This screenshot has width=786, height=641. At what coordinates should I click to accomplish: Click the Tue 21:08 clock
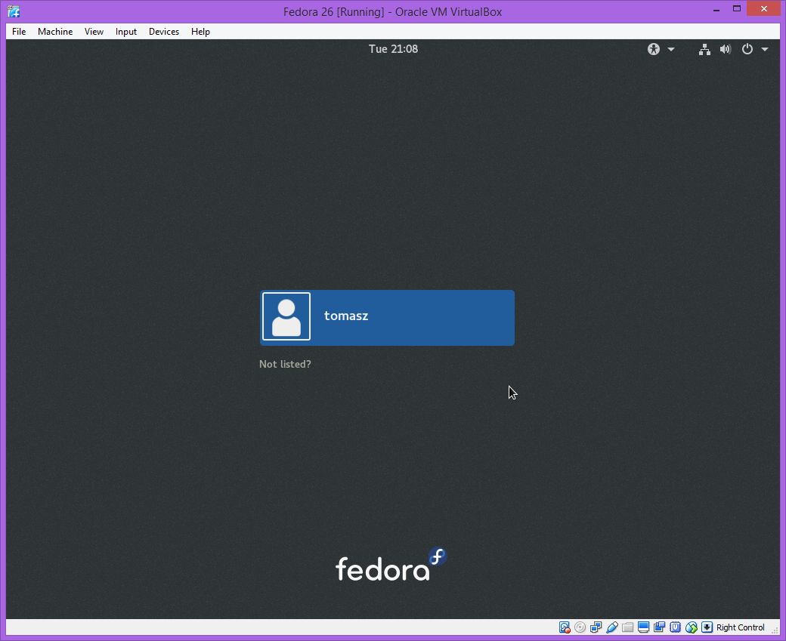pos(393,49)
